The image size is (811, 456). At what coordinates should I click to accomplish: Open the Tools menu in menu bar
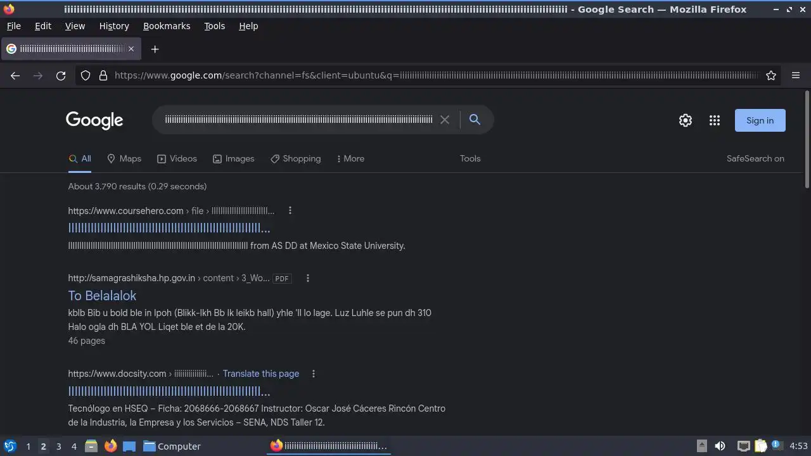tap(214, 26)
